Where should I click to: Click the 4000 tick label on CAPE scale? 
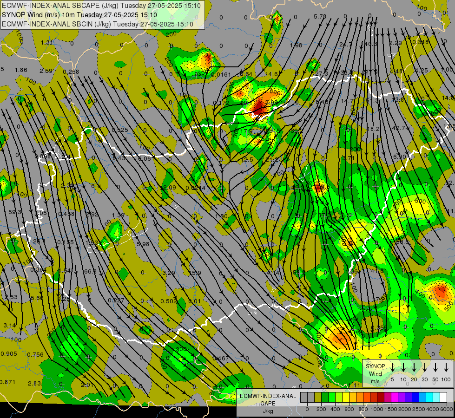[x=433, y=409]
